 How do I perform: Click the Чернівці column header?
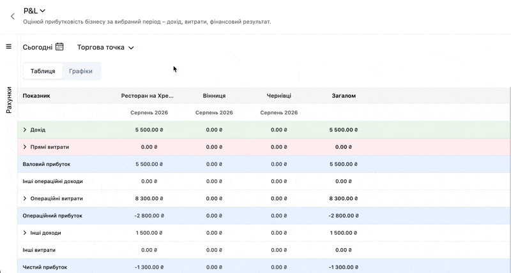tap(279, 96)
